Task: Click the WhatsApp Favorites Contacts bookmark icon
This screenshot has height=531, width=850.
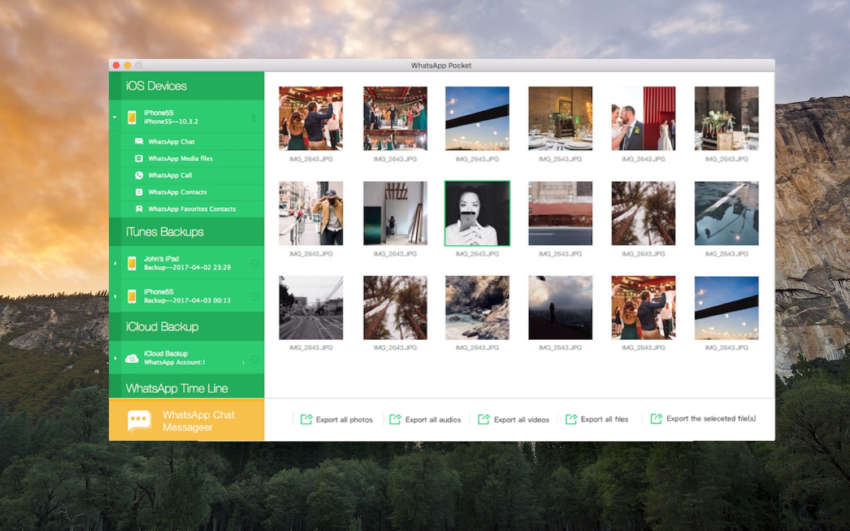Action: (x=139, y=208)
